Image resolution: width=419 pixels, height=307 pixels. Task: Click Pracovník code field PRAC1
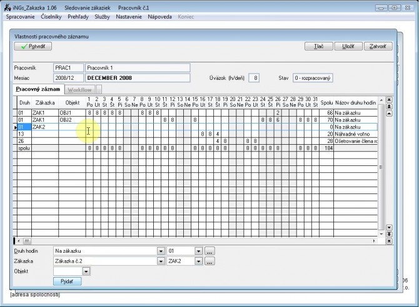point(68,68)
